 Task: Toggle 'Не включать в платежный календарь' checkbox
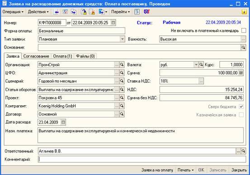coord(244,30)
